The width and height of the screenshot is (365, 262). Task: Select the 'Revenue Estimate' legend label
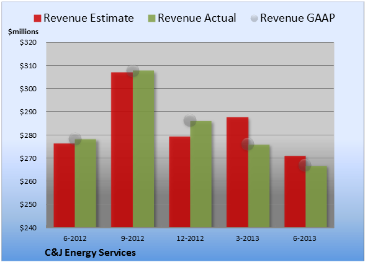click(x=89, y=18)
